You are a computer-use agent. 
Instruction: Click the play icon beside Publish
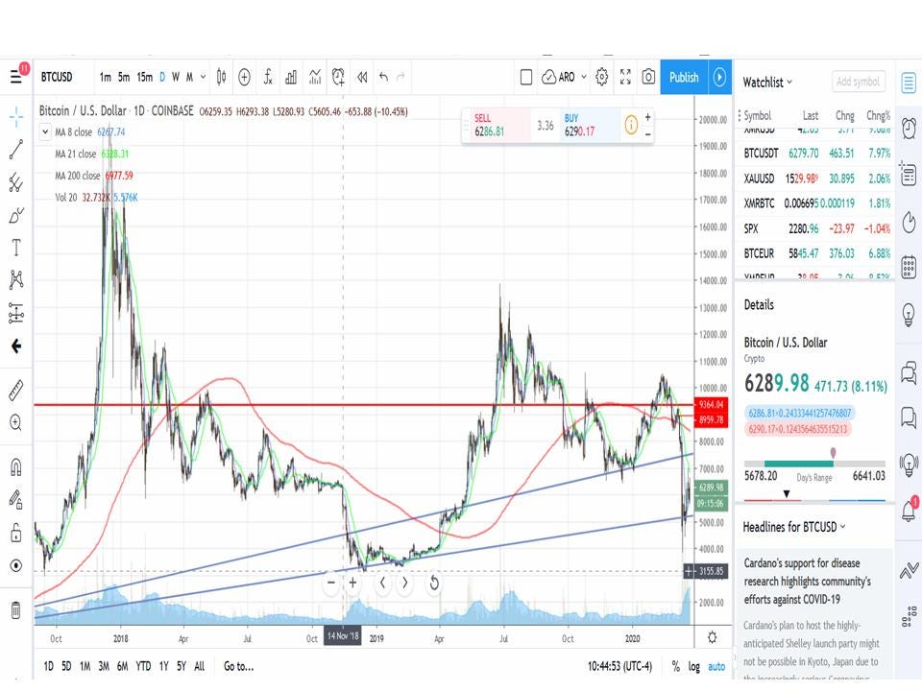point(719,77)
